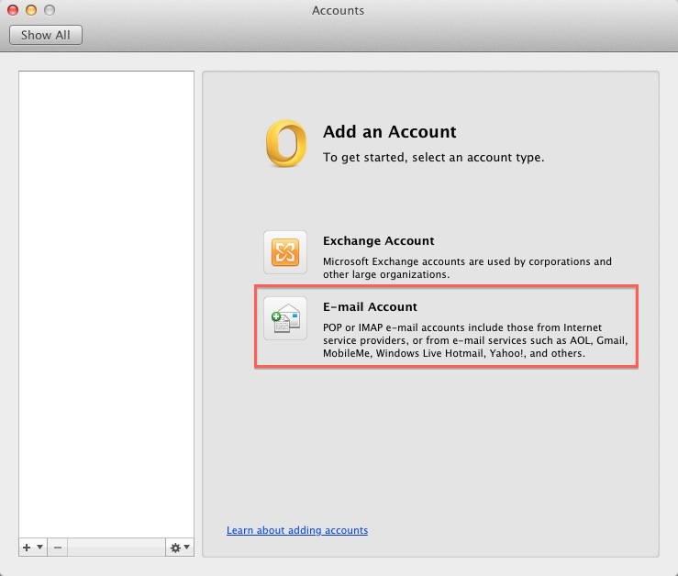The width and height of the screenshot is (678, 576).
Task: Click the Exchange Account icon
Action: (x=285, y=252)
